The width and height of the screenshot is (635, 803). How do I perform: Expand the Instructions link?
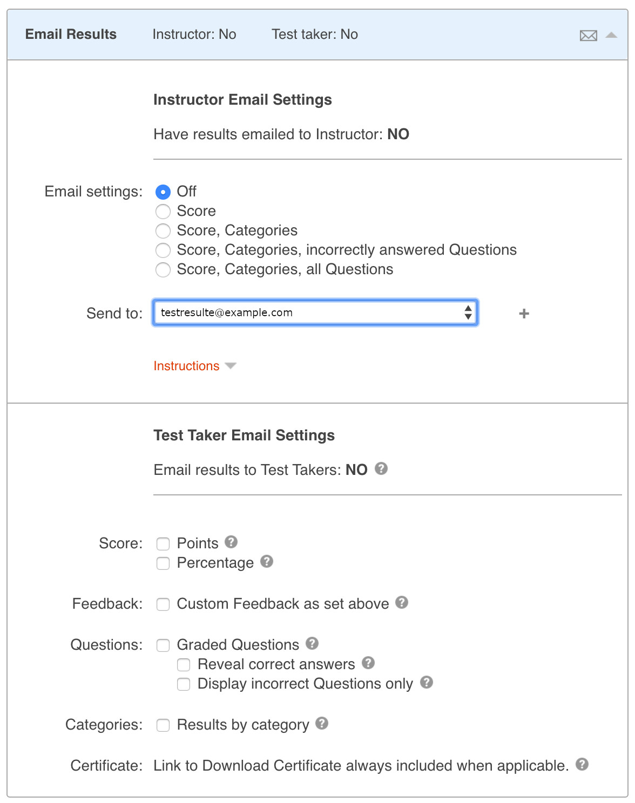click(x=187, y=366)
